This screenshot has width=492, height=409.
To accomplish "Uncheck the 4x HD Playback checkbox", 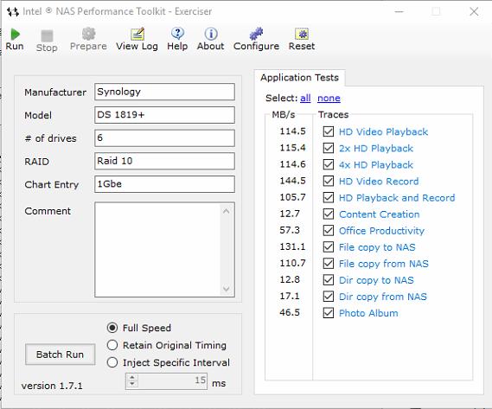I will tap(329, 164).
